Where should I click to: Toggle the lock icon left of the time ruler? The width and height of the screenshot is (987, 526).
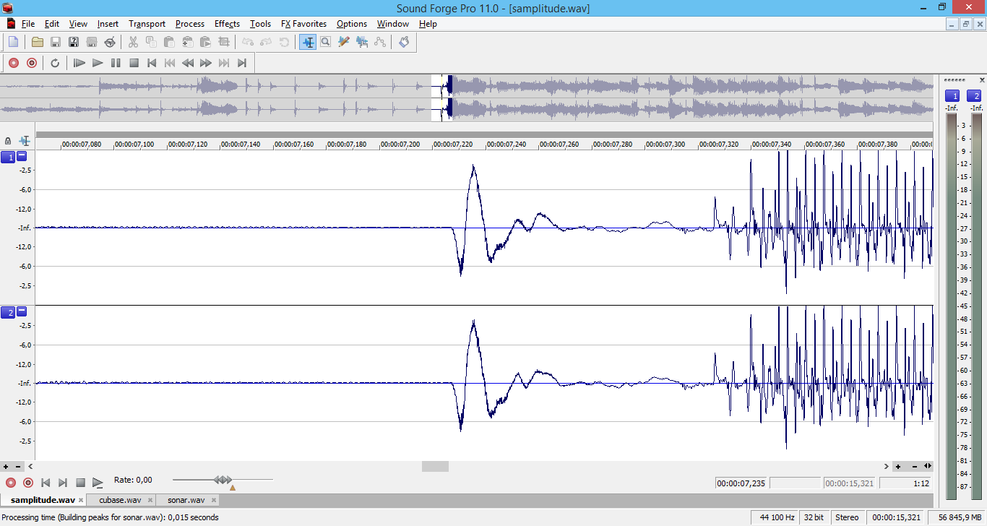click(8, 141)
